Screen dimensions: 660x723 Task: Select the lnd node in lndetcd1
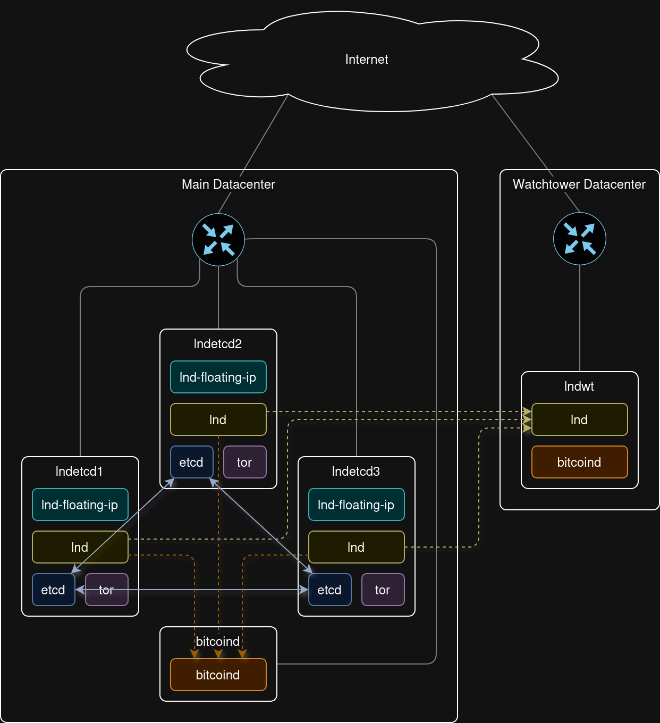[x=80, y=547]
